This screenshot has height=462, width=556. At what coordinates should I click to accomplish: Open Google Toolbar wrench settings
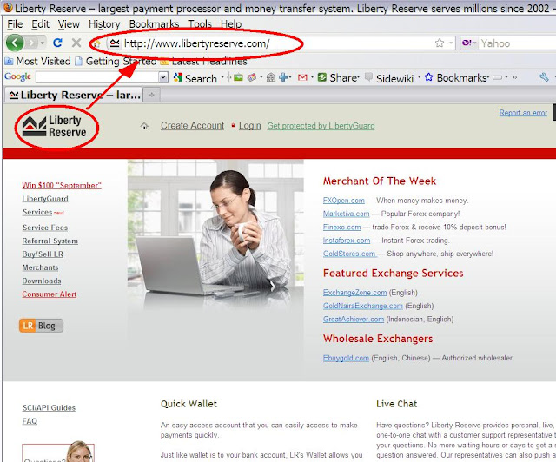coord(544,77)
